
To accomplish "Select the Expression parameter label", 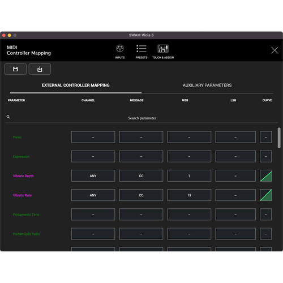I will (x=21, y=157).
